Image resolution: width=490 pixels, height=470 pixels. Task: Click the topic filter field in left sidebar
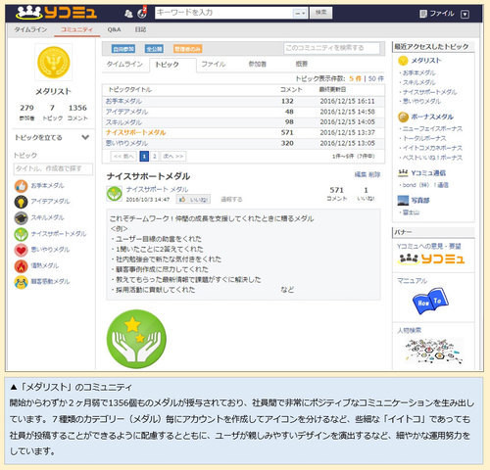[53, 168]
